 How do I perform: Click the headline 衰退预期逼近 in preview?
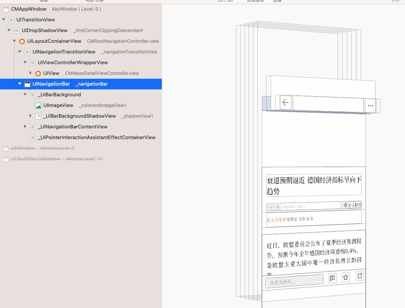click(x=286, y=180)
